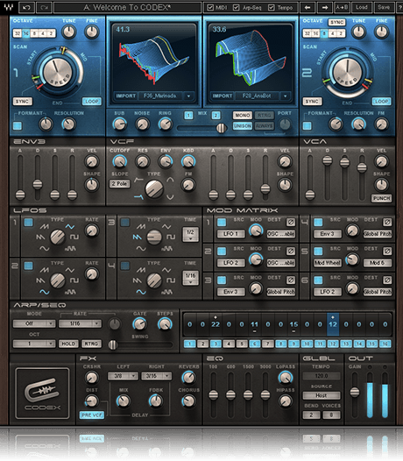Click the VCA PUNCH button
Screen dimensions: 403x461
[x=382, y=198]
